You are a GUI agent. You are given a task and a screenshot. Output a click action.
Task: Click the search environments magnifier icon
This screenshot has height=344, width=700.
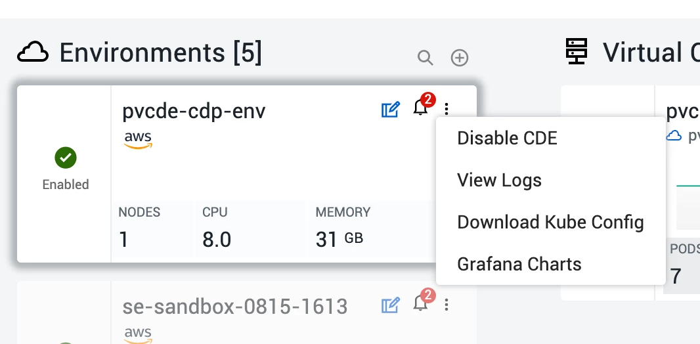425,58
